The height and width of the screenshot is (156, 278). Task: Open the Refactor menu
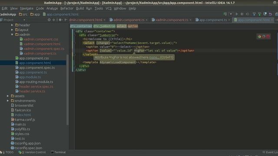click(66, 8)
